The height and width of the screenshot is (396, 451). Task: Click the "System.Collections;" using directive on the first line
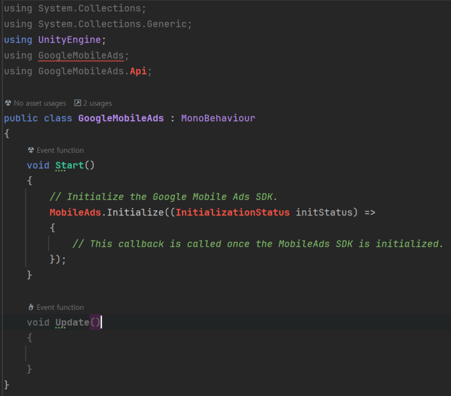92,8
